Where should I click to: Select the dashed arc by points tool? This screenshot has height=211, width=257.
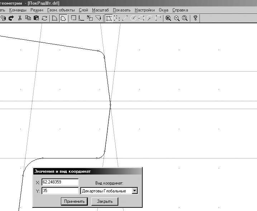click(x=158, y=18)
